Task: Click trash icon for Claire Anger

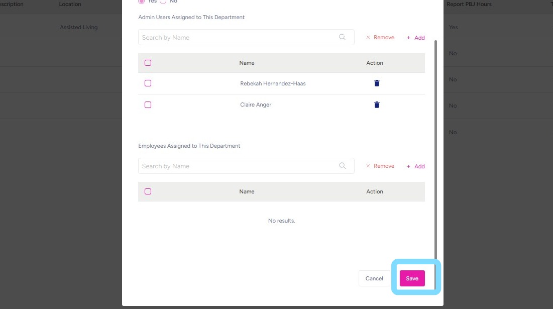Action: [377, 105]
